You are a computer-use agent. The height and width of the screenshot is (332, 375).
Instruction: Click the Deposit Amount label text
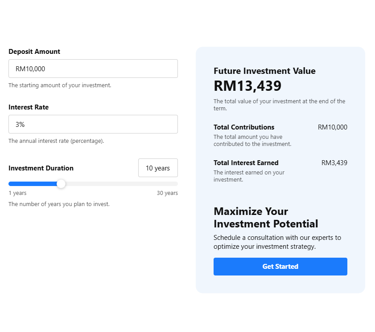pyautogui.click(x=34, y=52)
